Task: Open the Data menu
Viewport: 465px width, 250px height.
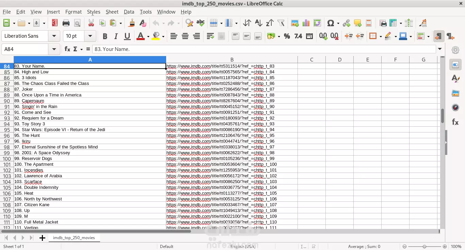Action: (x=129, y=12)
